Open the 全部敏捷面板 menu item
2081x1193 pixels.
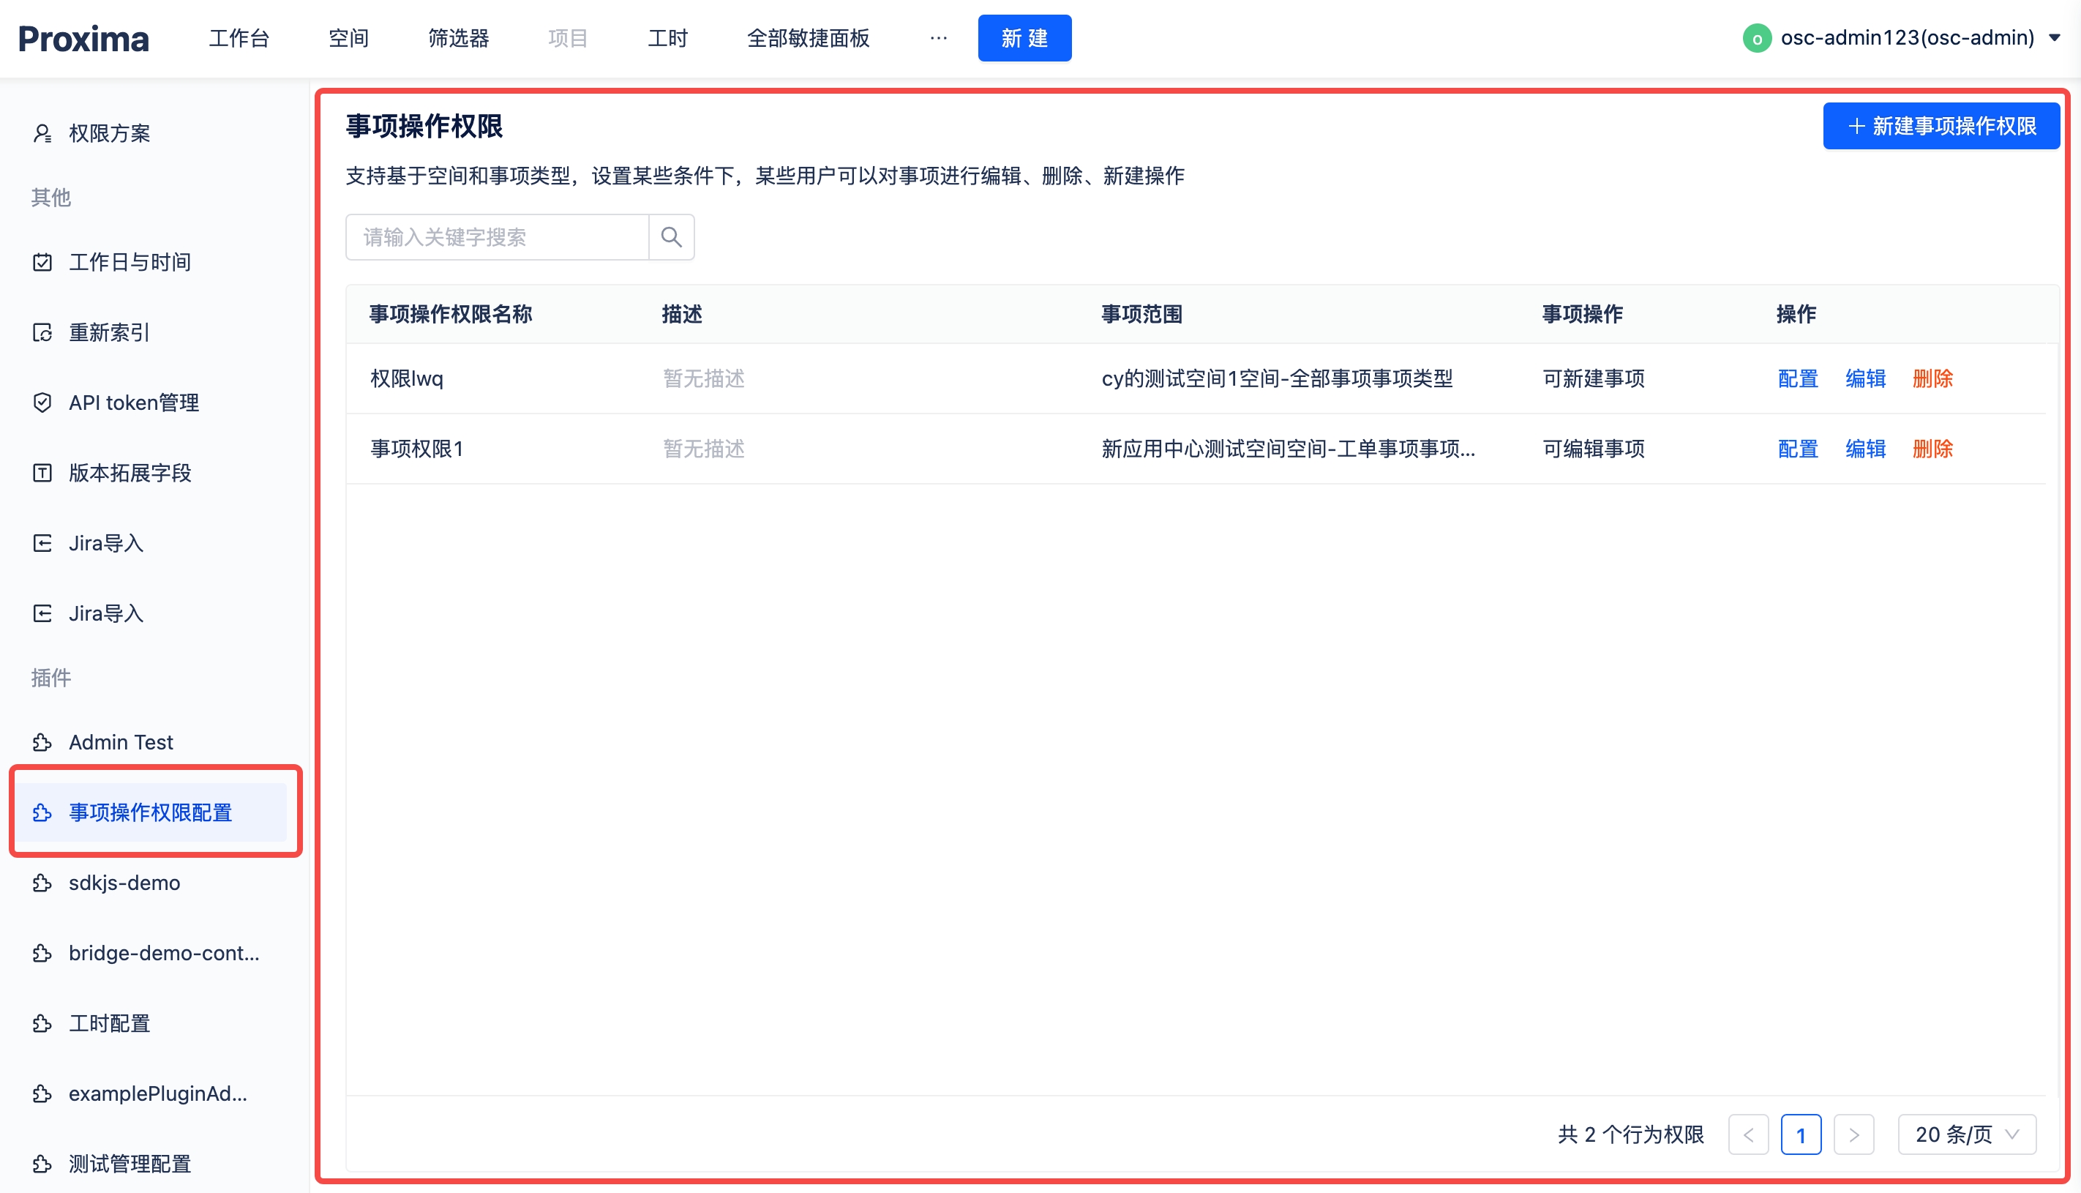click(x=808, y=37)
